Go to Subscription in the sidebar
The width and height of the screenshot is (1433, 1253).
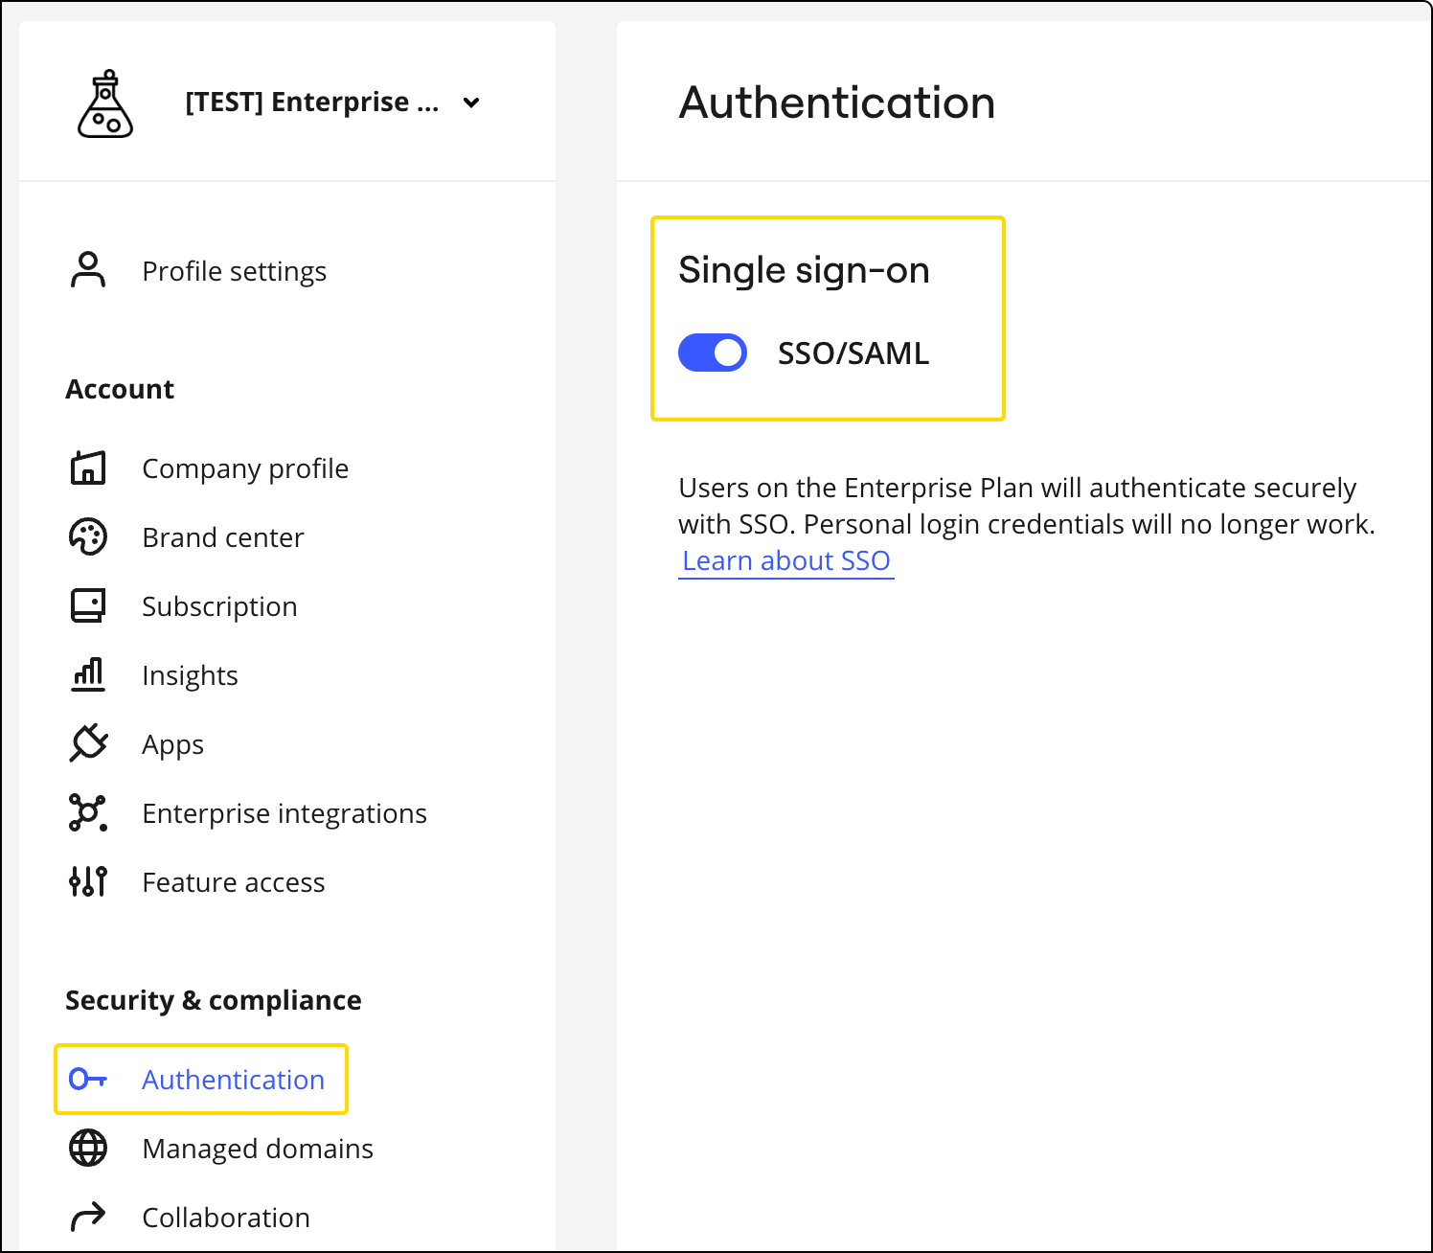click(219, 607)
